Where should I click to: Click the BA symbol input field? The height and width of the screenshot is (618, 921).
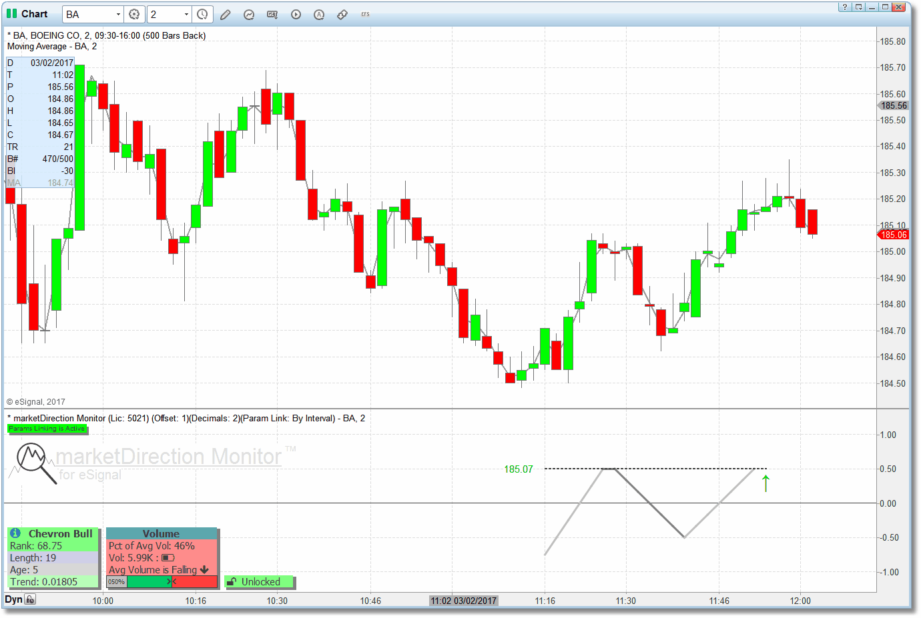click(x=89, y=14)
